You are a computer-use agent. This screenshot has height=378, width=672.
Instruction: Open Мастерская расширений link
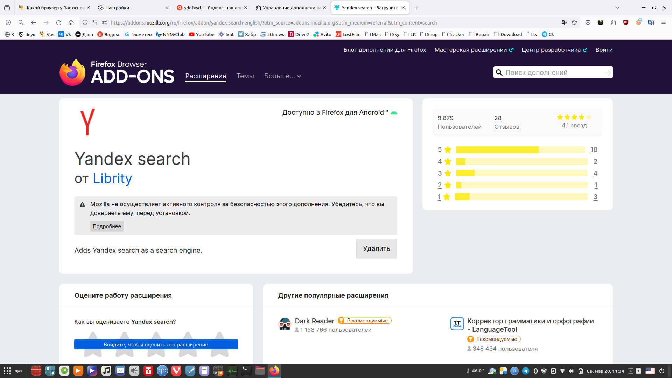coord(474,50)
